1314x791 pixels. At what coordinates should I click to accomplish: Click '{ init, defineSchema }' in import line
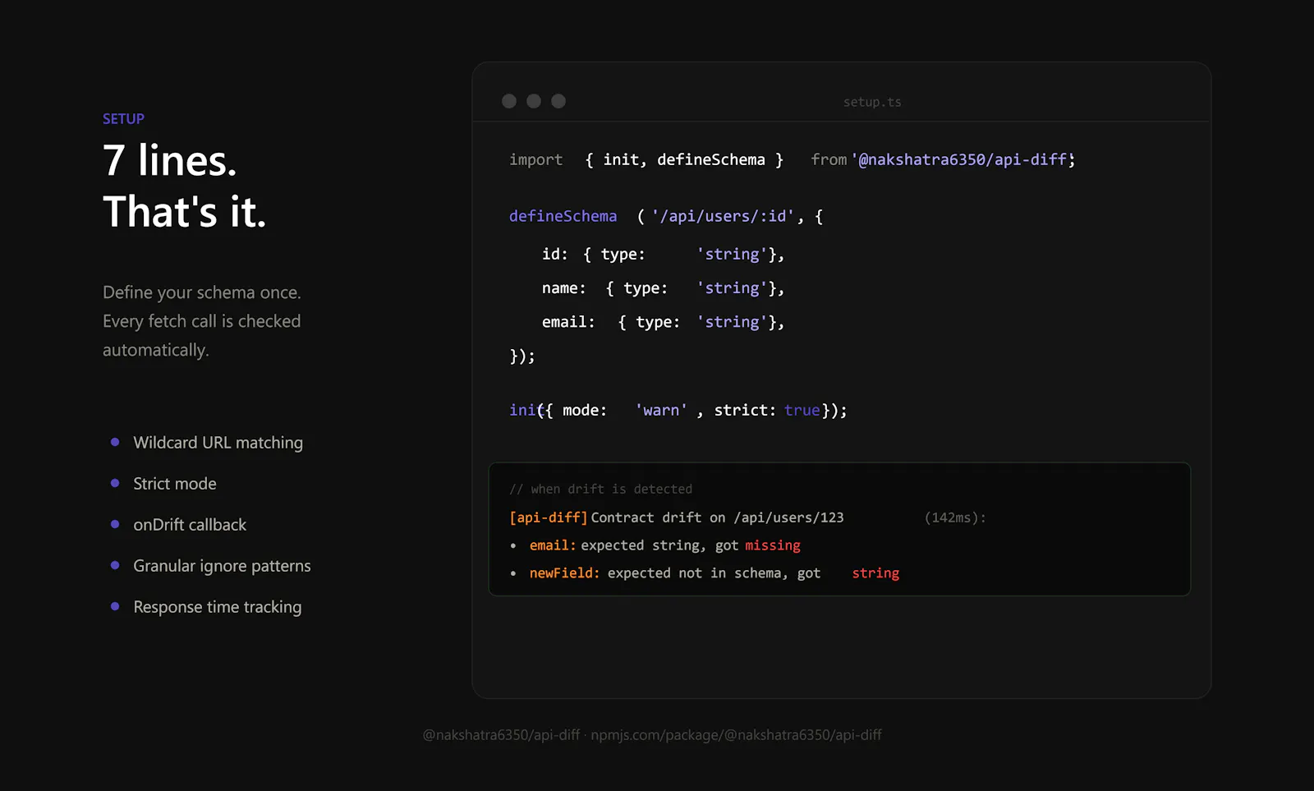pos(684,159)
